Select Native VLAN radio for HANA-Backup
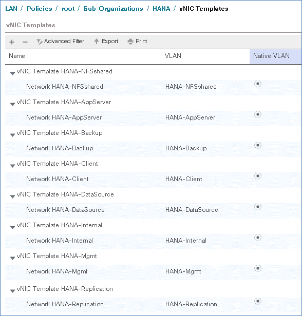This screenshot has height=316, width=302. pyautogui.click(x=258, y=145)
